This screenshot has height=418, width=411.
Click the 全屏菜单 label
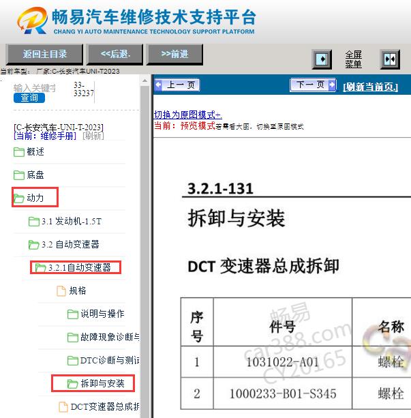click(353, 59)
